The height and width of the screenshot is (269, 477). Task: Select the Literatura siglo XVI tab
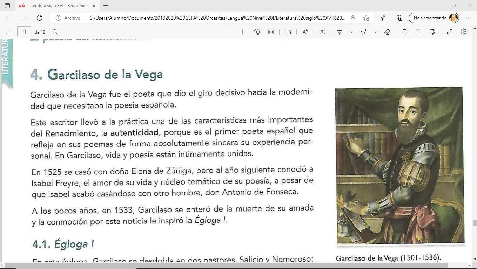coord(57,6)
